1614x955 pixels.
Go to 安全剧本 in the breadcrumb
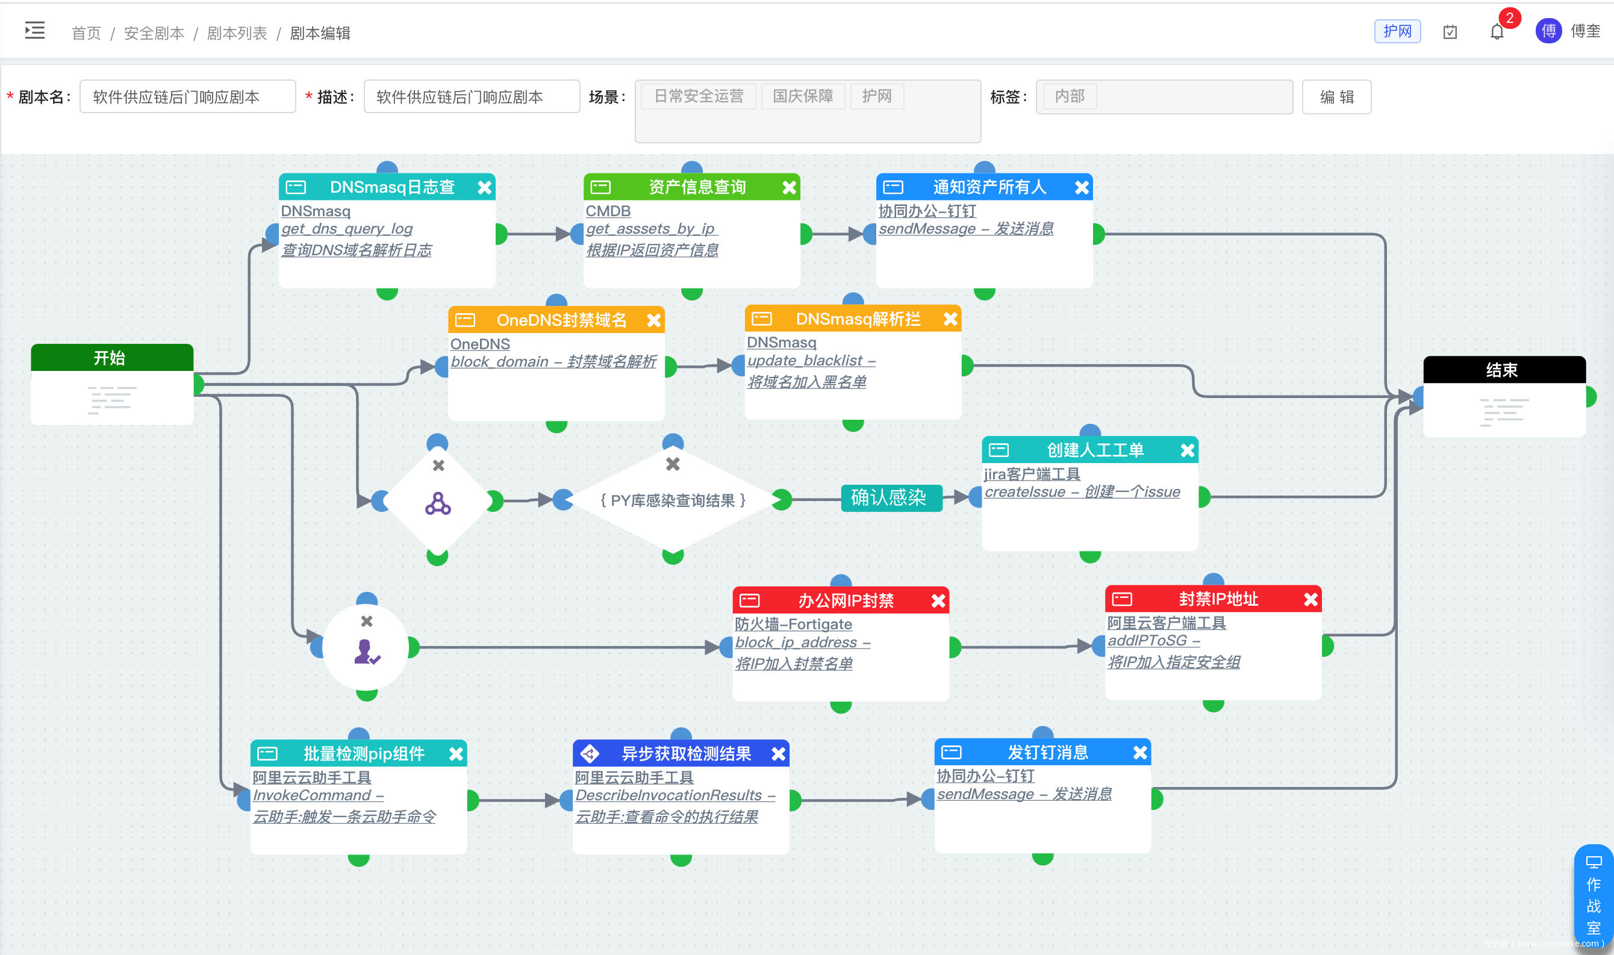point(154,34)
